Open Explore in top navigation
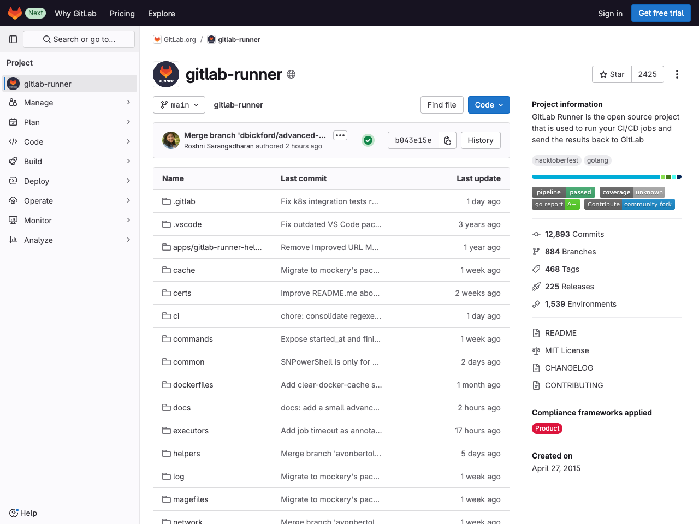 162,13
